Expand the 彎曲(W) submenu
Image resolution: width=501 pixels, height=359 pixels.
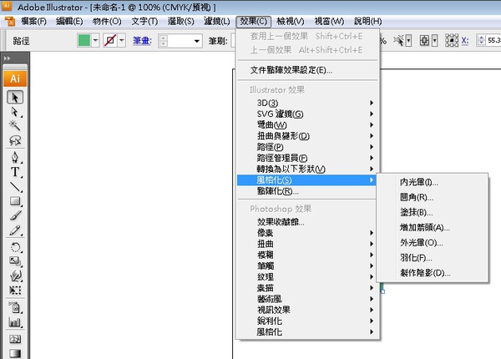[x=307, y=125]
